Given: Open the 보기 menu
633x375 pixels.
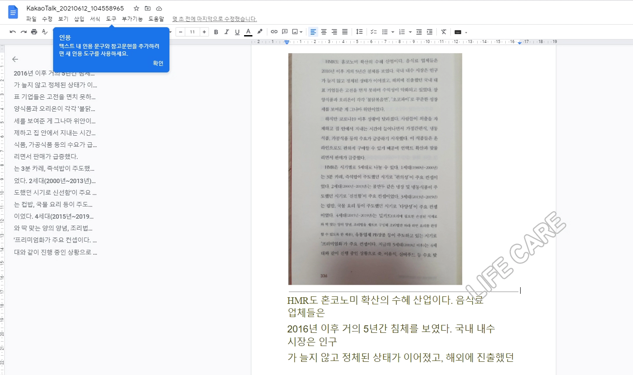Looking at the screenshot, I should [x=63, y=19].
